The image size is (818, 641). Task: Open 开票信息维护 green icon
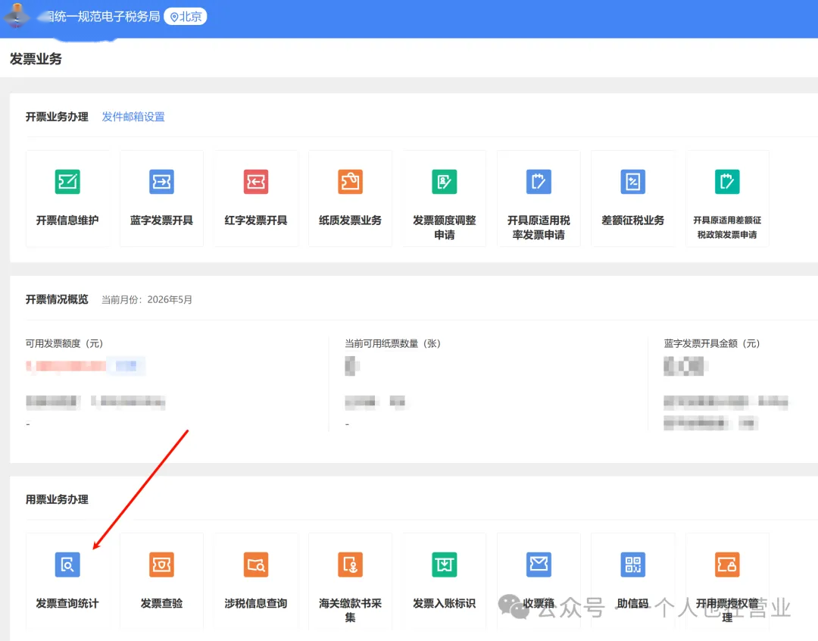[x=67, y=182]
